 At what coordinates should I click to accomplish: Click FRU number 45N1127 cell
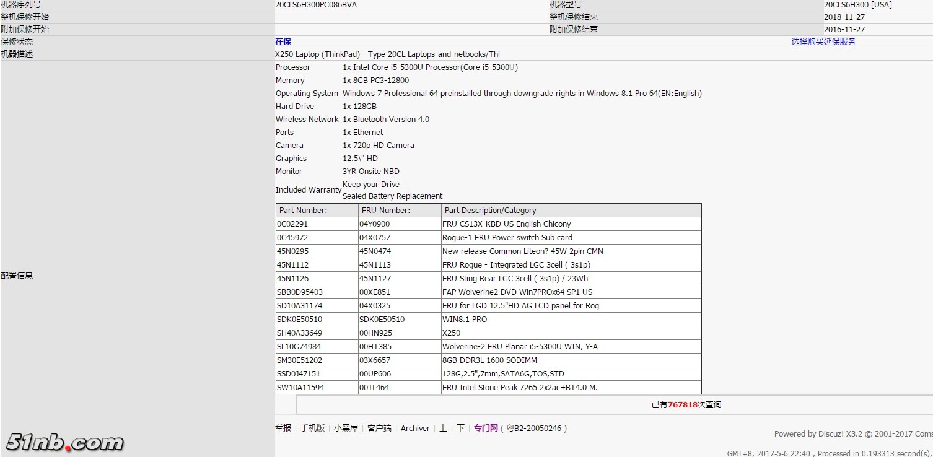click(400, 279)
